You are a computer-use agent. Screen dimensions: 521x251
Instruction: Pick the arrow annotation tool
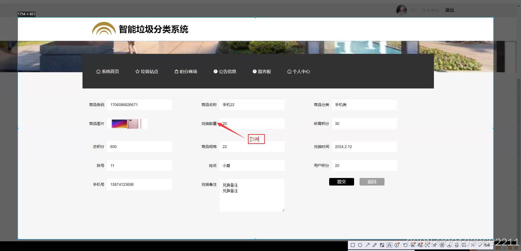368,245
